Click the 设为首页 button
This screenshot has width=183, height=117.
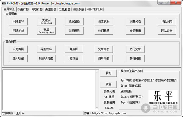tap(18, 49)
